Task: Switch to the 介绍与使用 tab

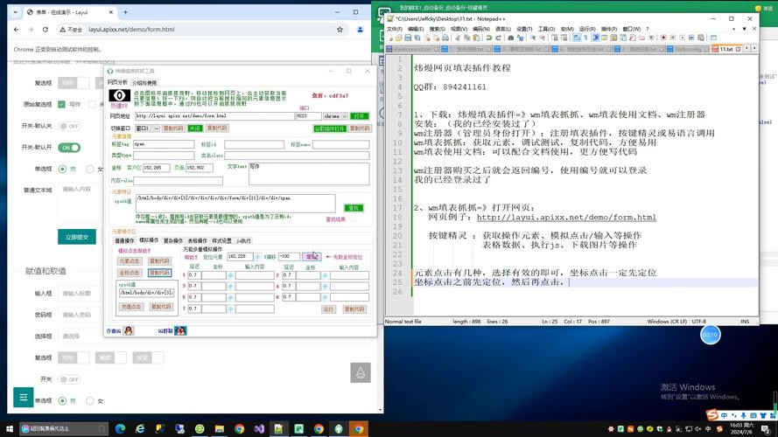Action: point(144,82)
